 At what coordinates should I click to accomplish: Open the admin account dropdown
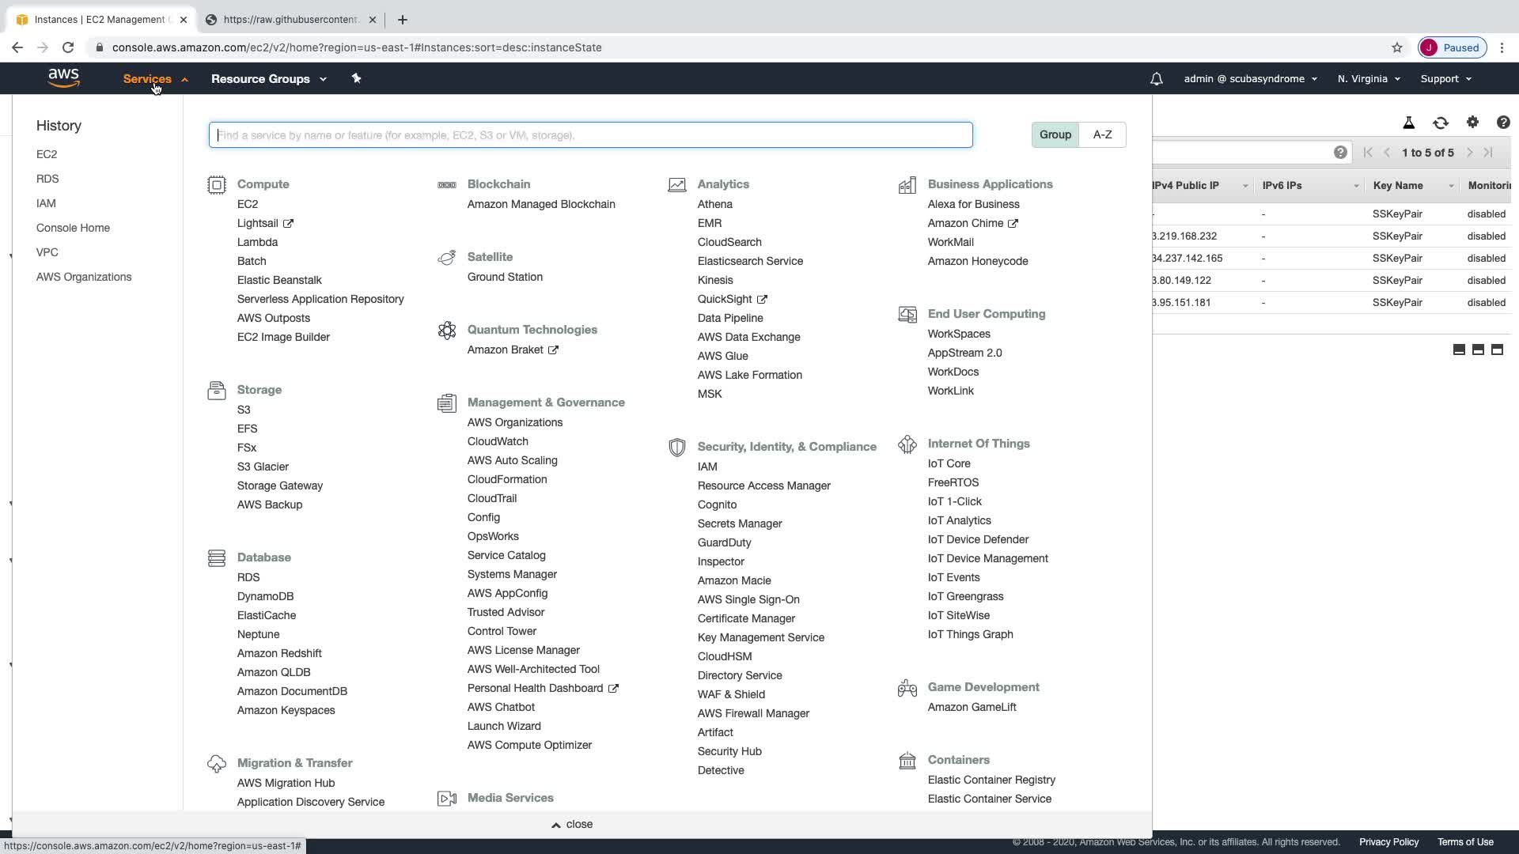1250,79
